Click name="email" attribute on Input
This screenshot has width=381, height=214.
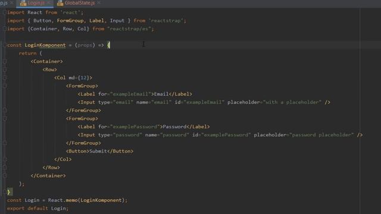click(154, 102)
